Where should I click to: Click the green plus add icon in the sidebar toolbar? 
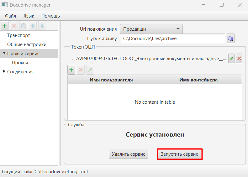click(x=5, y=26)
